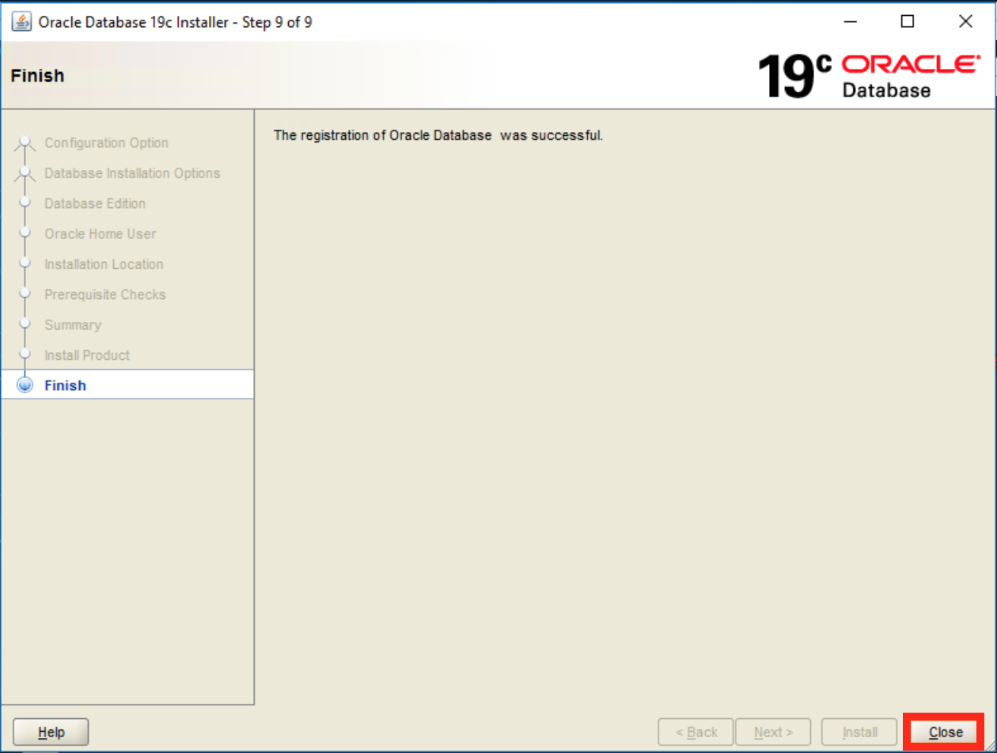
Task: Open the Help button
Action: (x=51, y=732)
